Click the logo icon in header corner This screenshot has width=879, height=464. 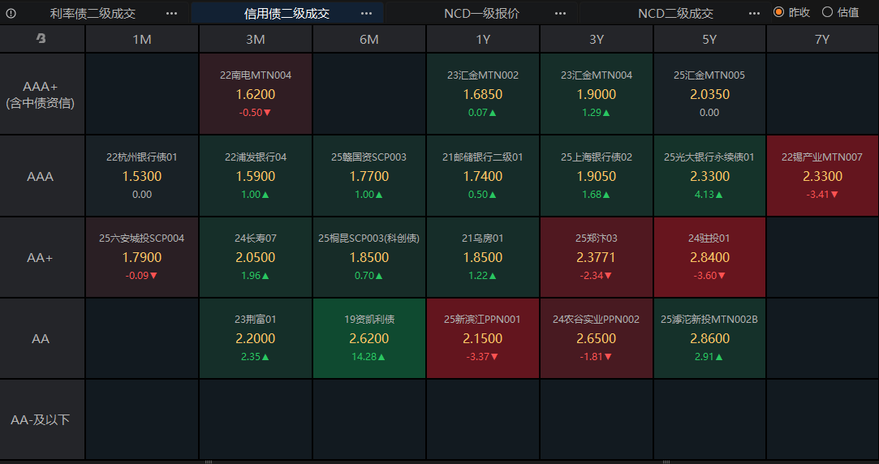tap(41, 39)
